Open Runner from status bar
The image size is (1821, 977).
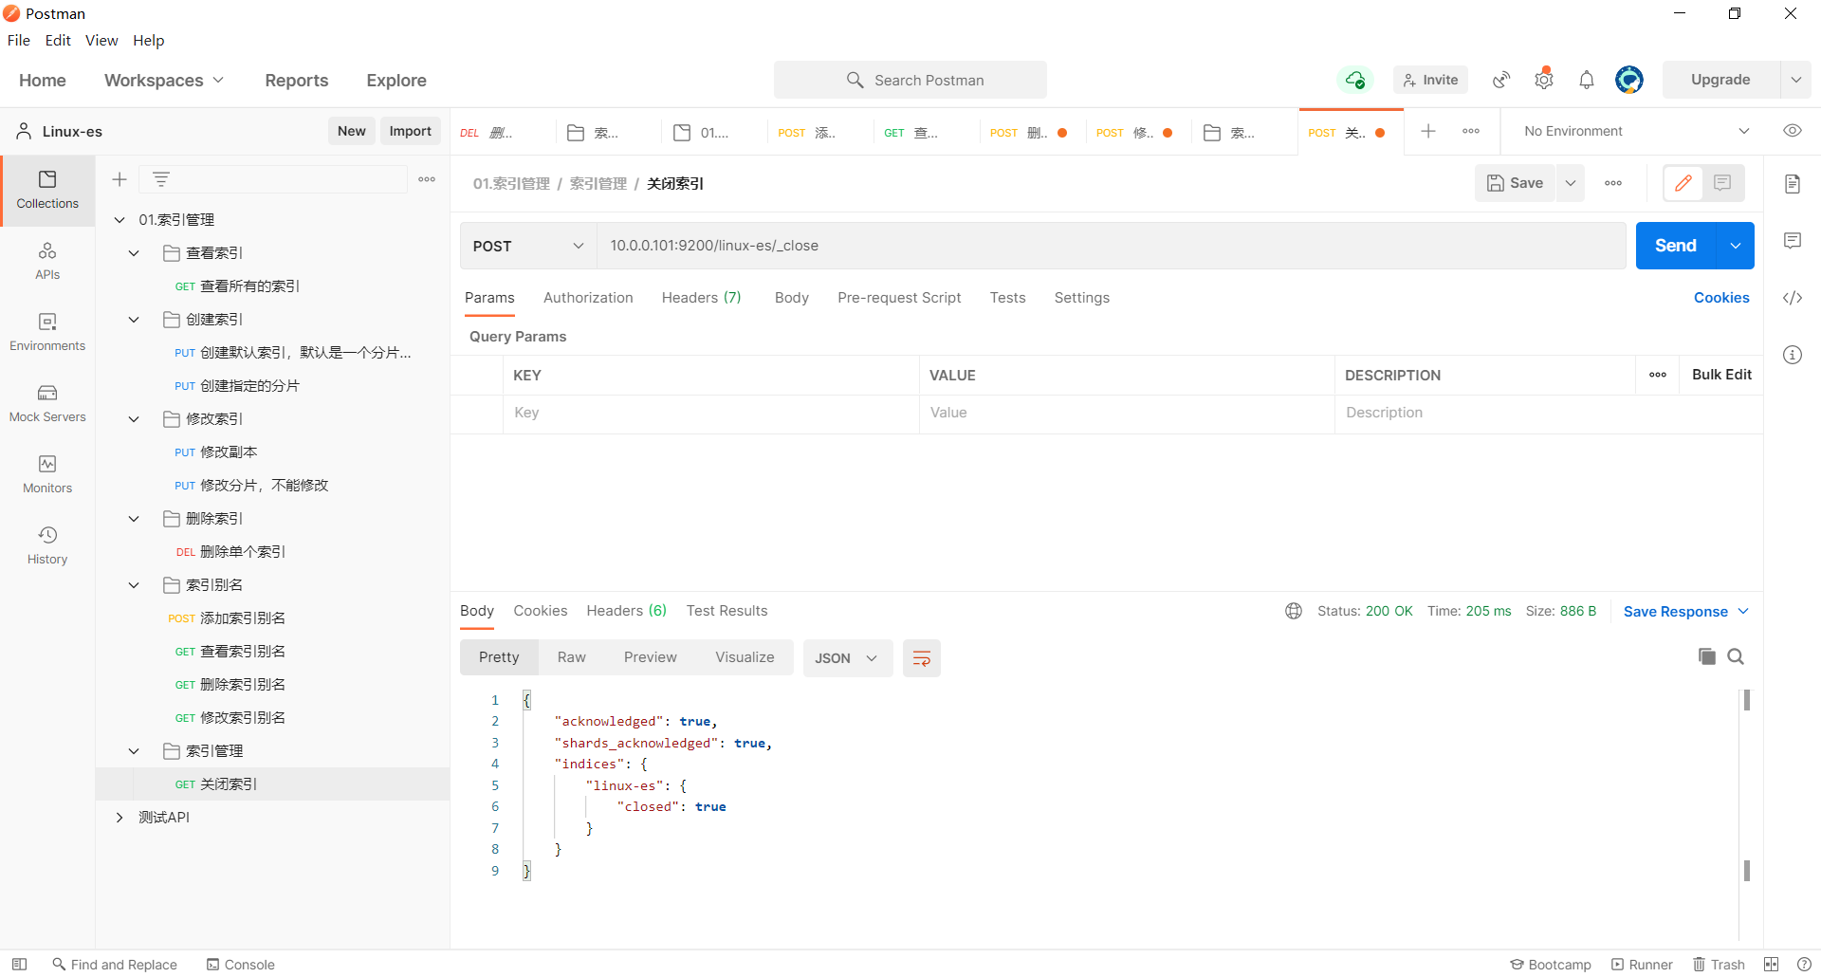coord(1642,964)
